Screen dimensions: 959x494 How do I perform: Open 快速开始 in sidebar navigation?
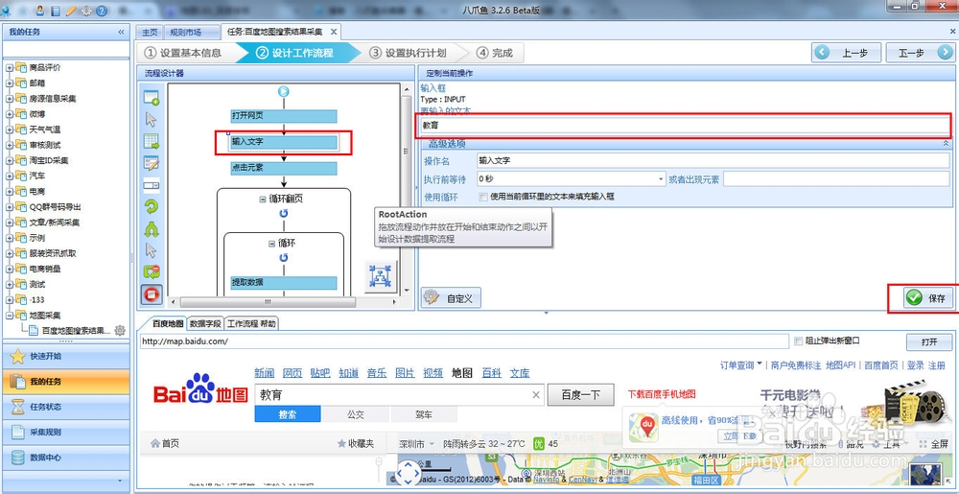click(x=65, y=356)
